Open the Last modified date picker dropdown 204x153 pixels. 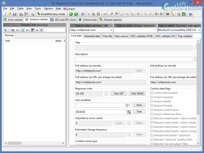coord(128,105)
